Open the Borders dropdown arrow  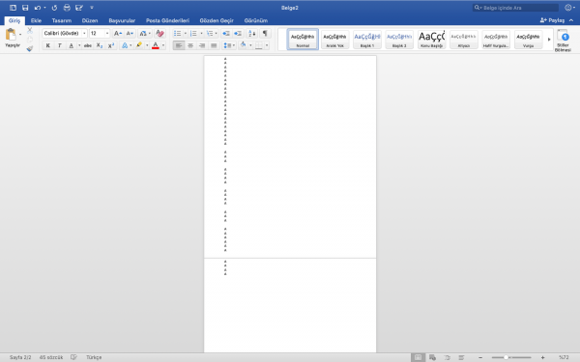tap(267, 45)
